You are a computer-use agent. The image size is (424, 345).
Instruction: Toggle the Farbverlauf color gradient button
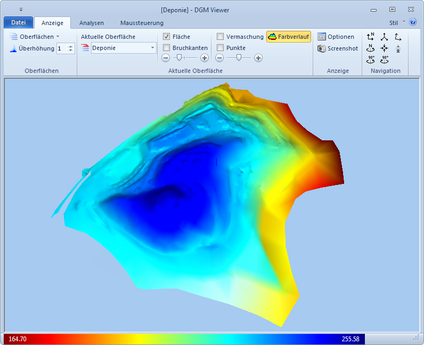[288, 37]
